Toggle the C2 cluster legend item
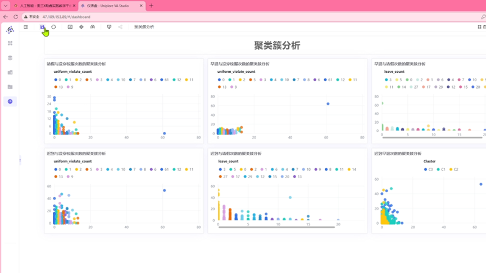Viewport: 486px width, 273px height. [x=453, y=169]
